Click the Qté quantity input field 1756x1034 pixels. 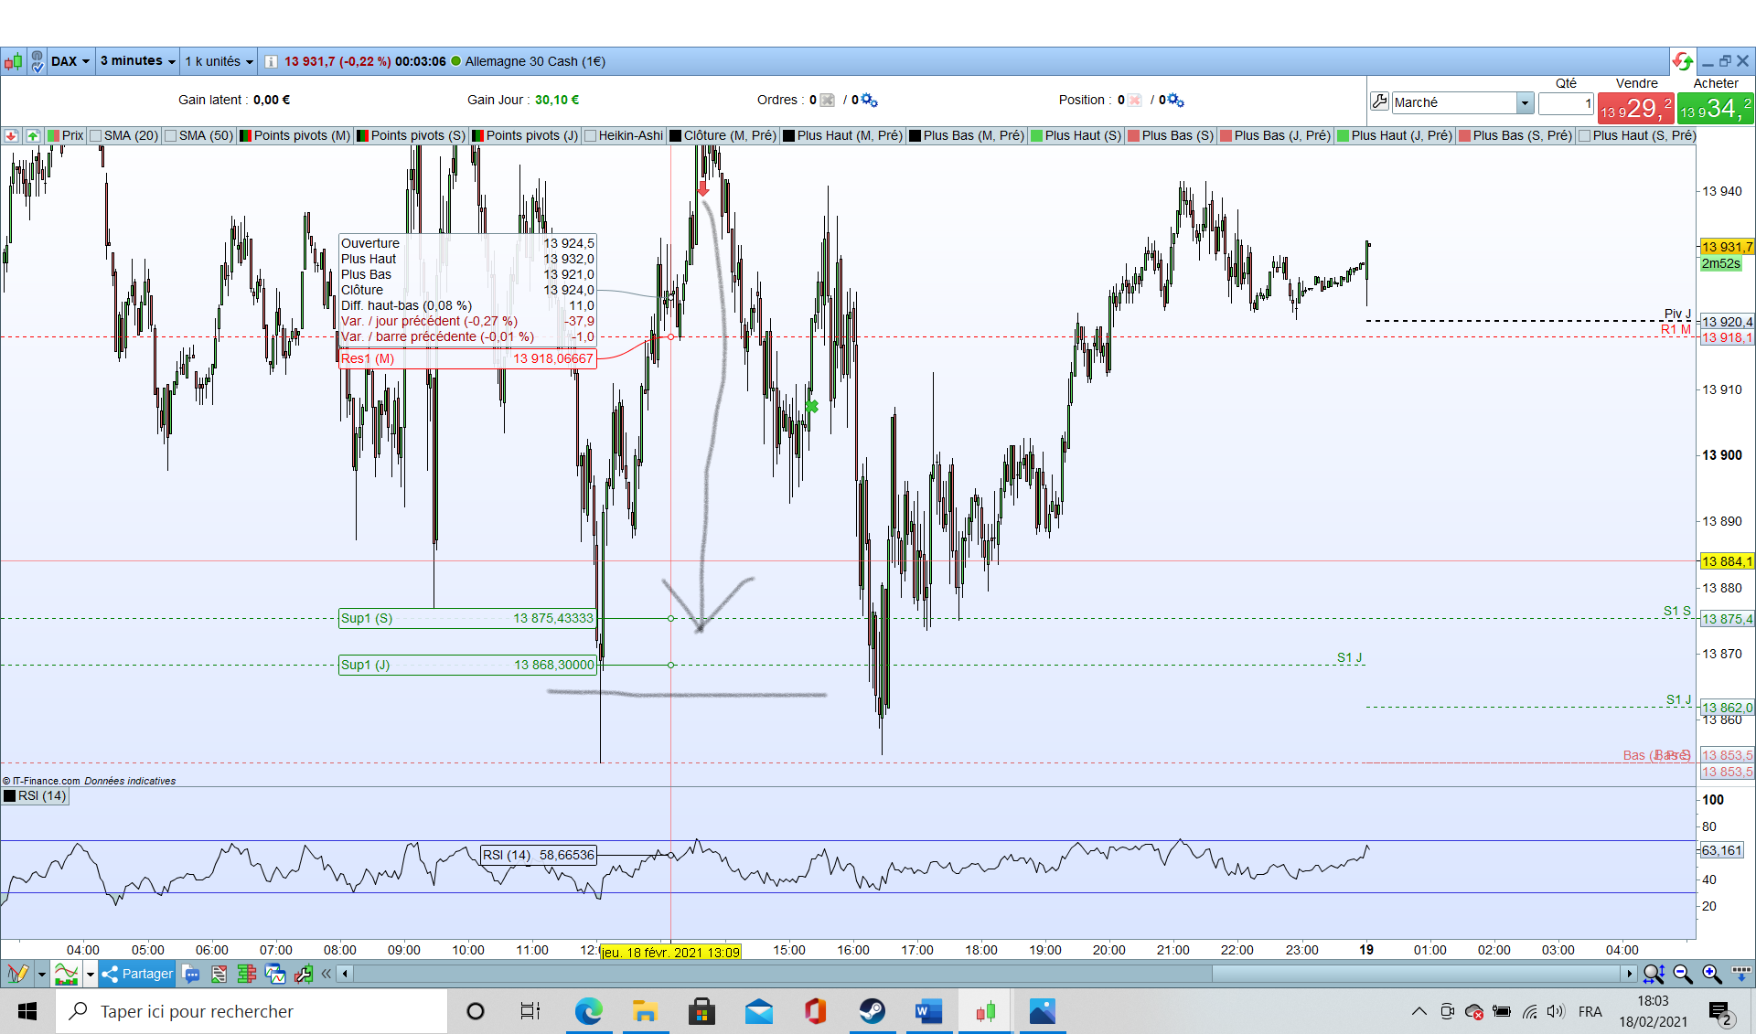1566,103
